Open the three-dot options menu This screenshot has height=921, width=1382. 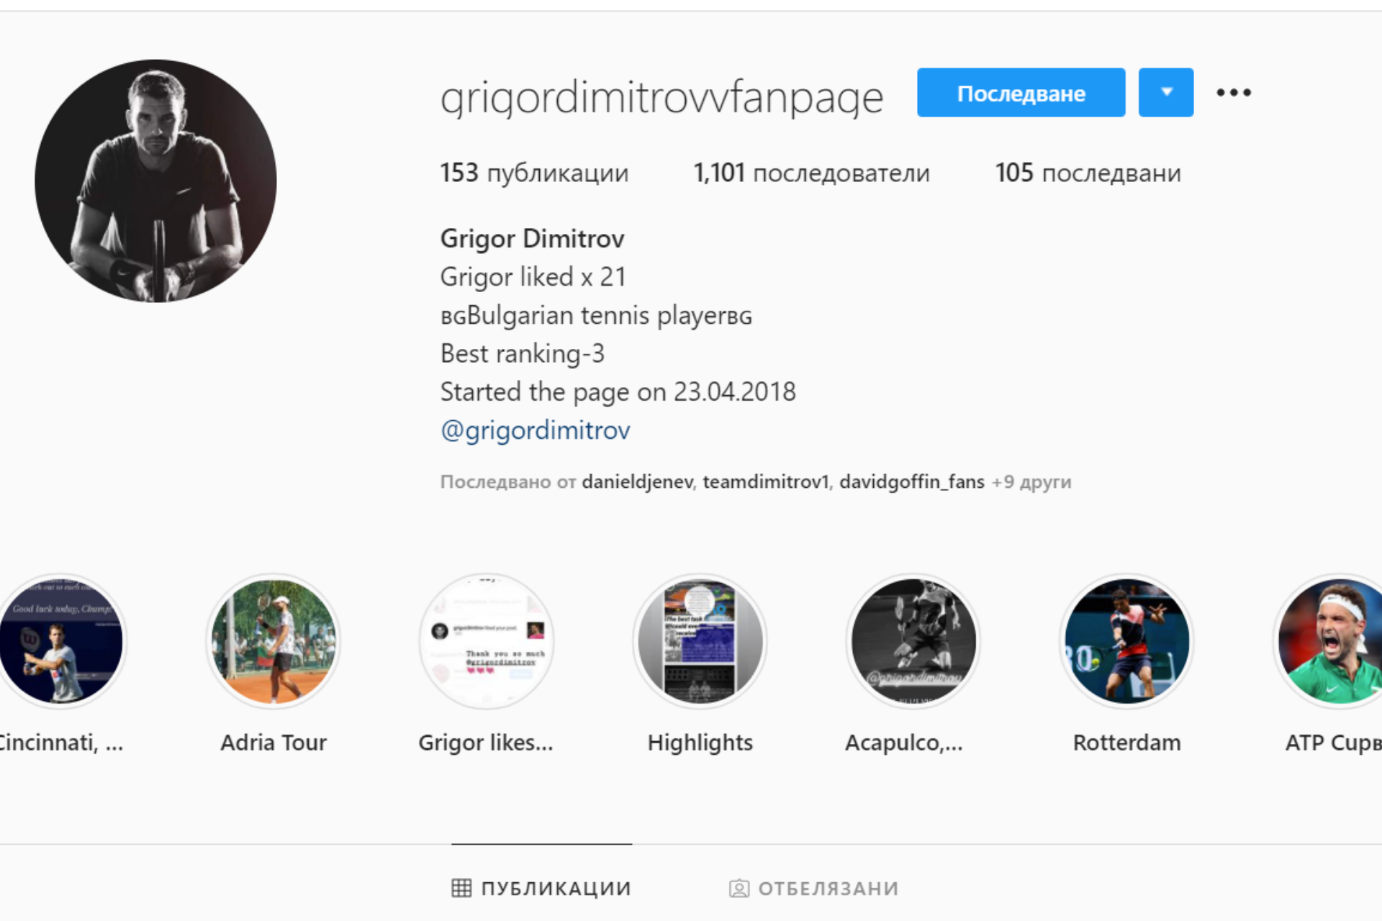[1234, 93]
